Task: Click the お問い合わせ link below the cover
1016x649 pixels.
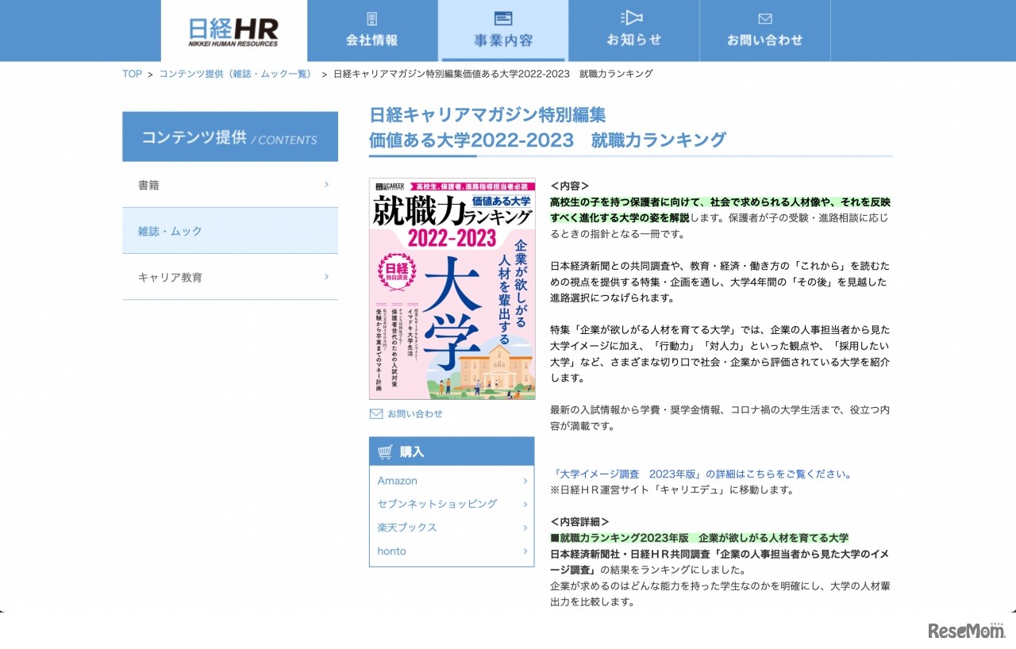Action: point(415,413)
